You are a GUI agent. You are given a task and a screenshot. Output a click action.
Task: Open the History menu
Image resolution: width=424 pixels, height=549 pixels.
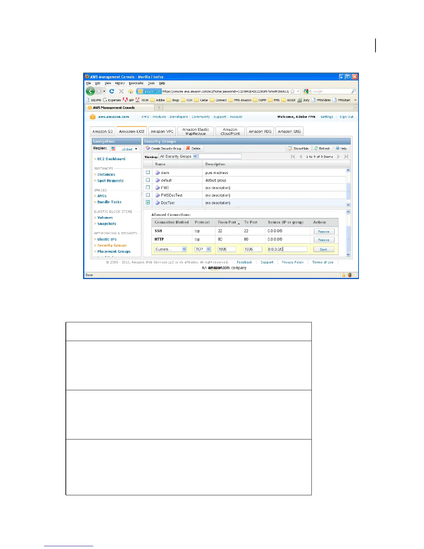coord(120,83)
